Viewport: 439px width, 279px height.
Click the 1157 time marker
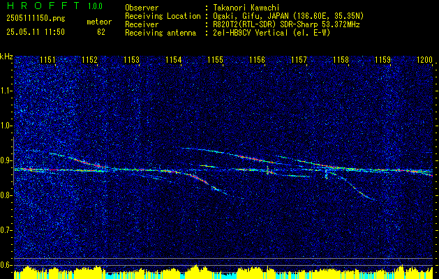click(x=299, y=59)
